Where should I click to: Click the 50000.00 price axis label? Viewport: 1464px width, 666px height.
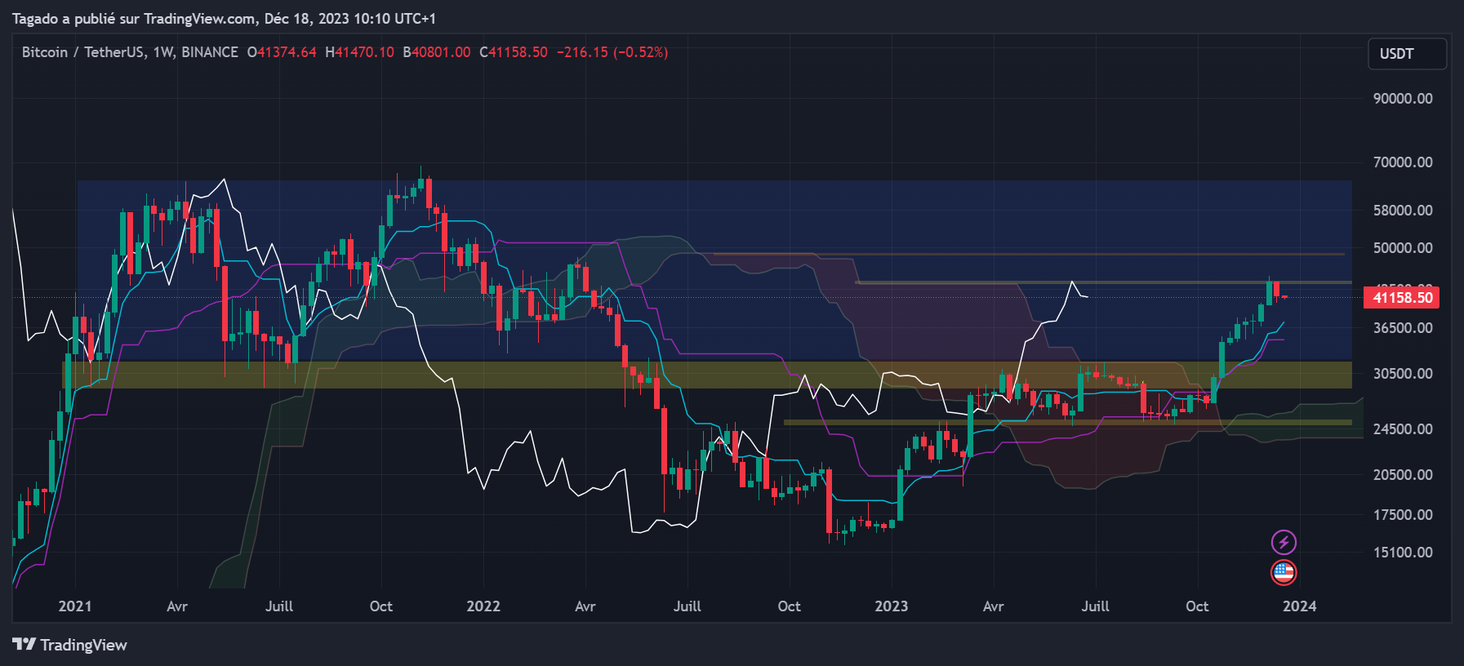coord(1403,248)
